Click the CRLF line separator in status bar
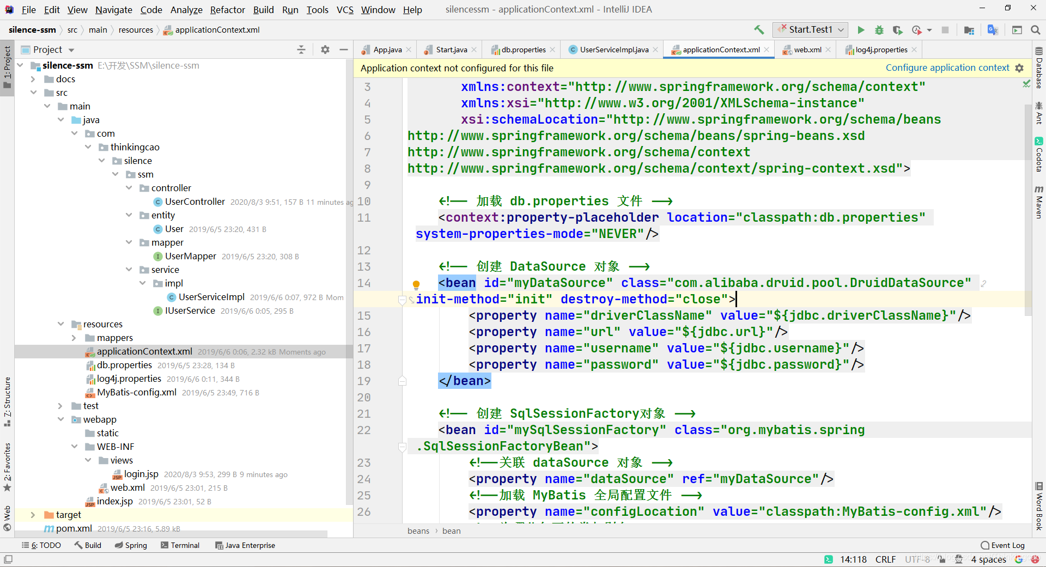Screen dimensions: 1046x567 click(x=885, y=559)
